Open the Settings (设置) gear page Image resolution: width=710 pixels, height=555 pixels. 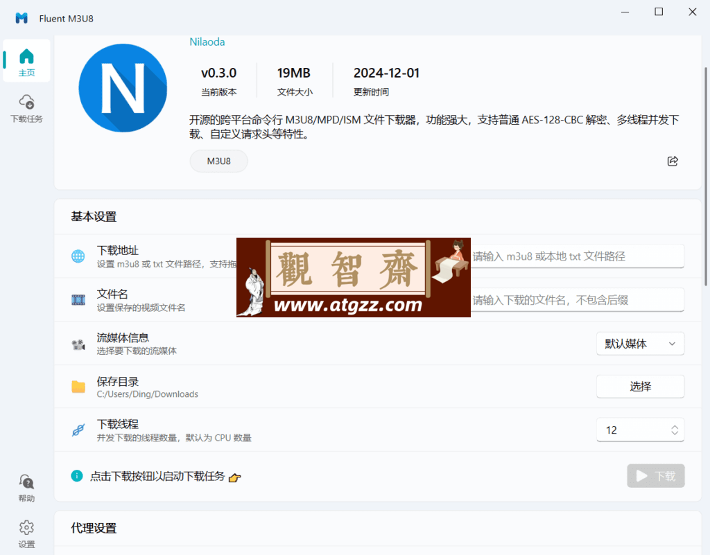click(26, 534)
